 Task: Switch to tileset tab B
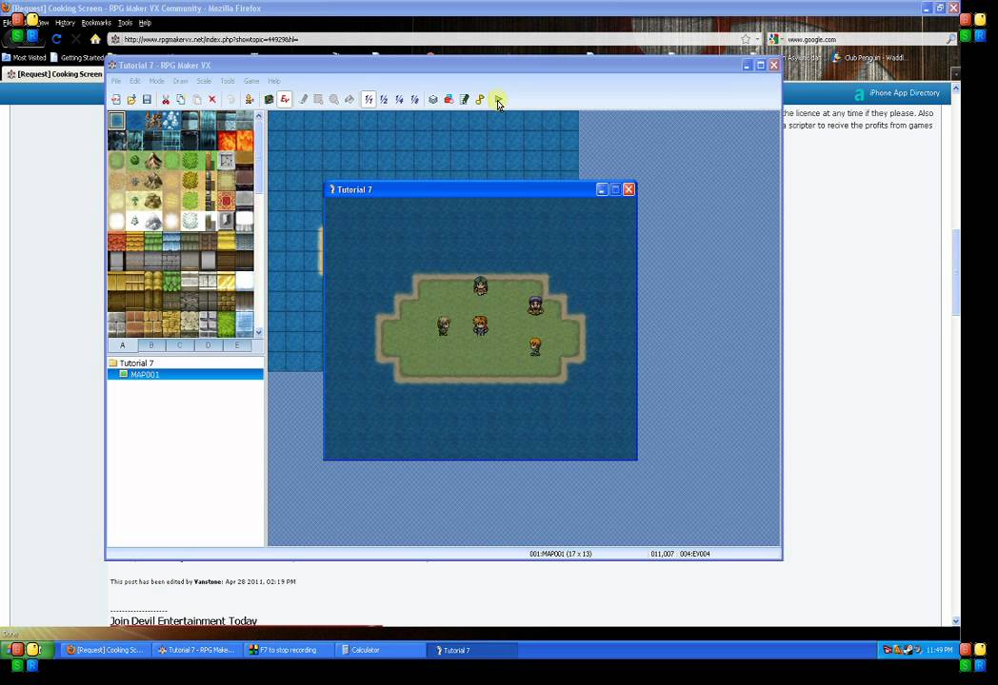(150, 345)
